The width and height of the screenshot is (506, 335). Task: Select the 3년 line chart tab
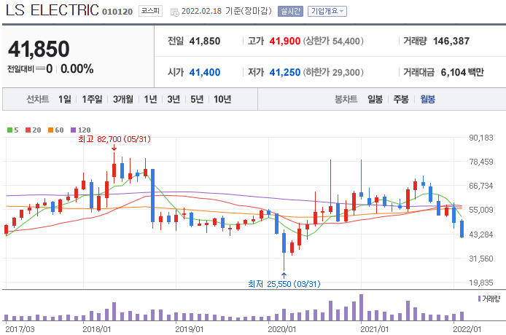[x=174, y=99]
